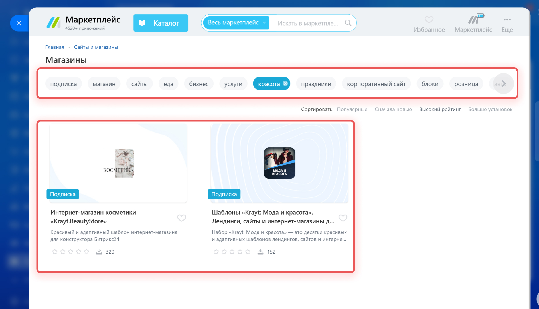
Task: Show more tags with right chevron arrow
Action: (504, 84)
